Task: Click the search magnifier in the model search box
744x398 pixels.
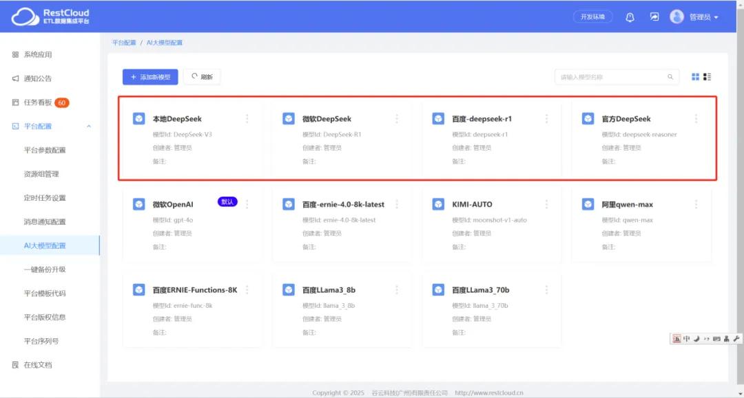Action: (669, 77)
